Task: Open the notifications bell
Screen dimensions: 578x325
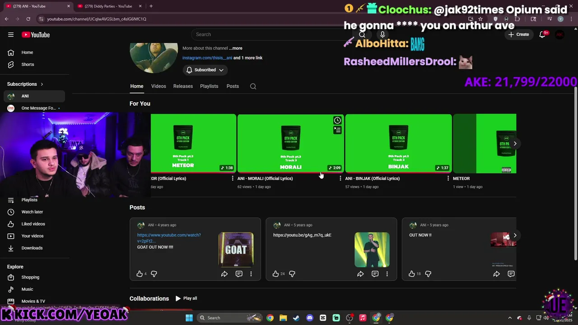Action: click(543, 34)
